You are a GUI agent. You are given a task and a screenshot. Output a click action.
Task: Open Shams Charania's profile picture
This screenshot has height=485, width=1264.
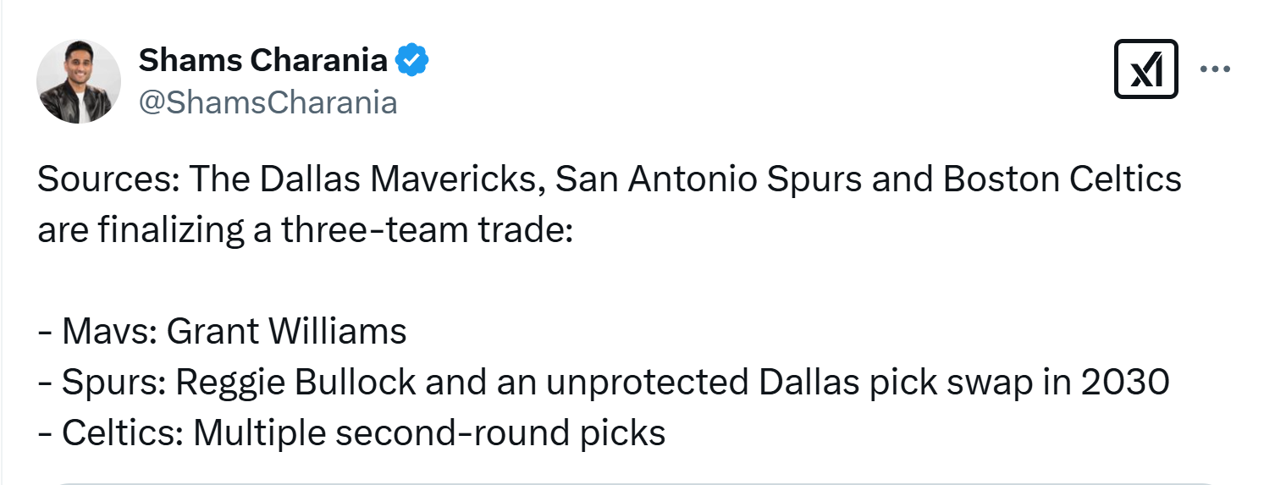[x=79, y=81]
